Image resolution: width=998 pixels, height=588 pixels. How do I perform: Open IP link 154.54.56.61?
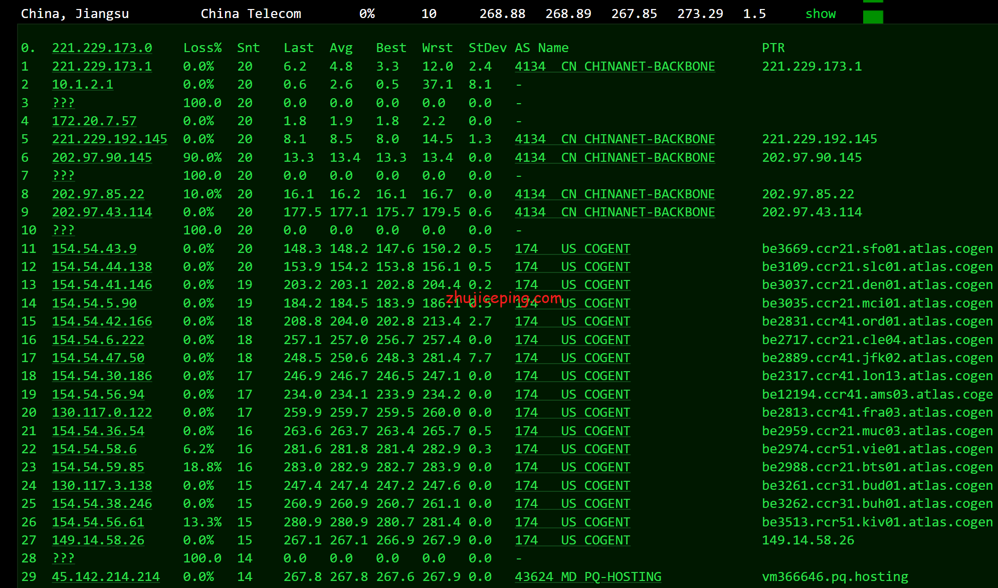tap(98, 522)
